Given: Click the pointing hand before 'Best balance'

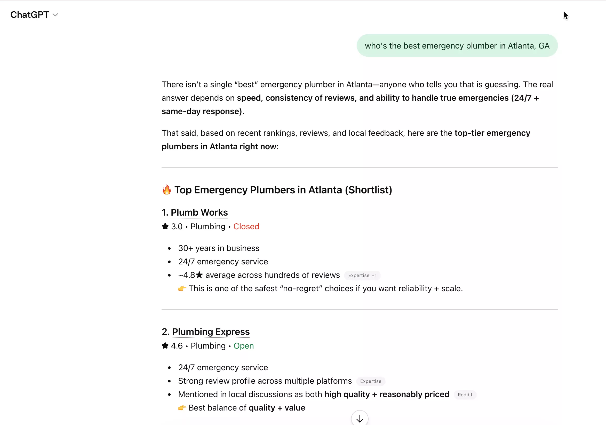Looking at the screenshot, I should coord(182,408).
